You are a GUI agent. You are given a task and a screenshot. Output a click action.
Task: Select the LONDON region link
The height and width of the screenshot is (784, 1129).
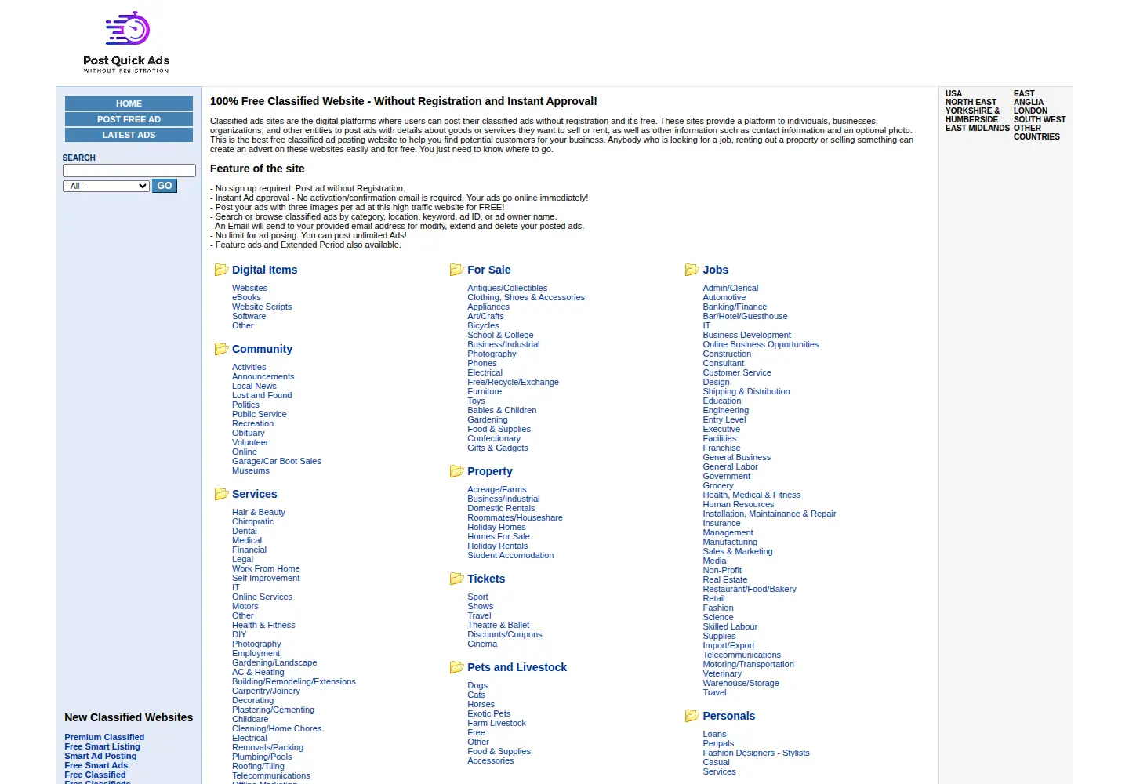point(1030,111)
